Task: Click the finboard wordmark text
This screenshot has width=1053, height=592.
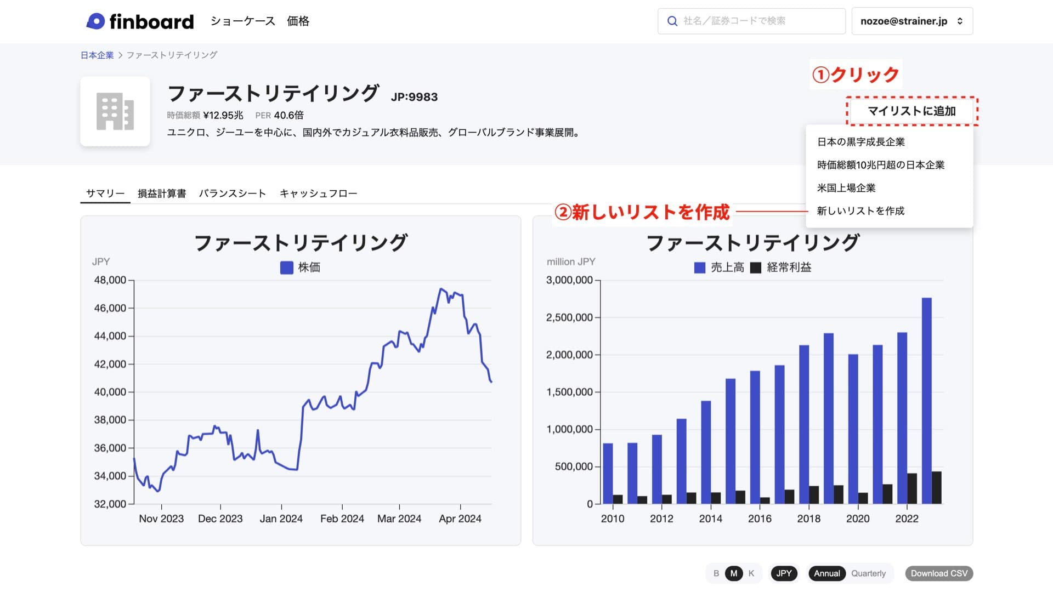Action: tap(152, 21)
